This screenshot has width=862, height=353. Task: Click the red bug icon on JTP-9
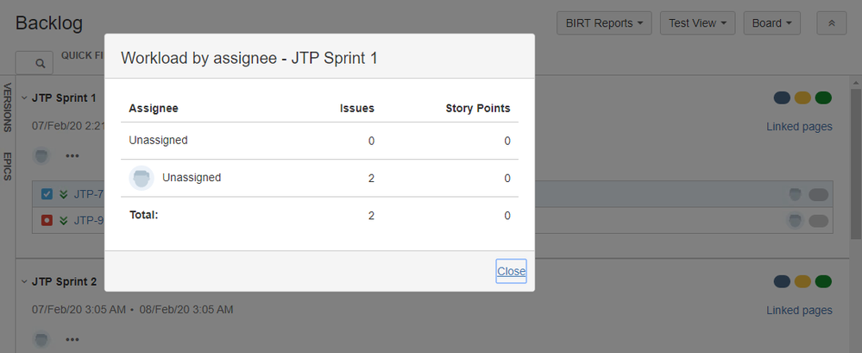coord(47,220)
